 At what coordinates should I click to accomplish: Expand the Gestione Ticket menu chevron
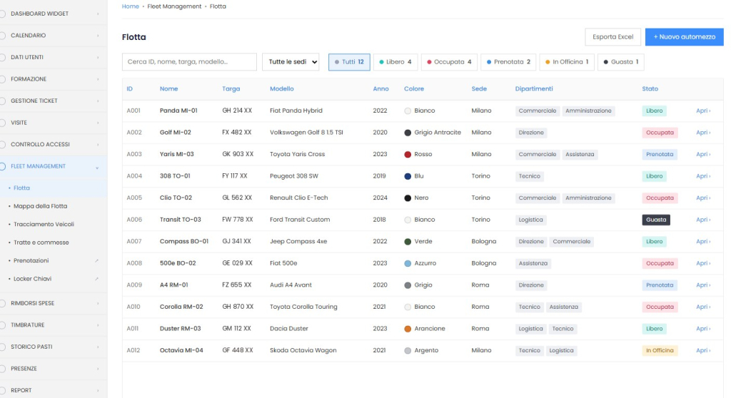pyautogui.click(x=97, y=101)
